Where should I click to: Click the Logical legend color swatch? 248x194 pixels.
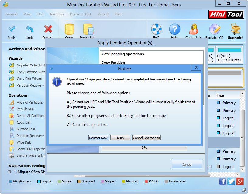[x=39, y=181]
